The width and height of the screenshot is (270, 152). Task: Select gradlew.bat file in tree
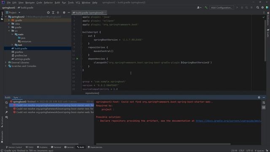19,55
